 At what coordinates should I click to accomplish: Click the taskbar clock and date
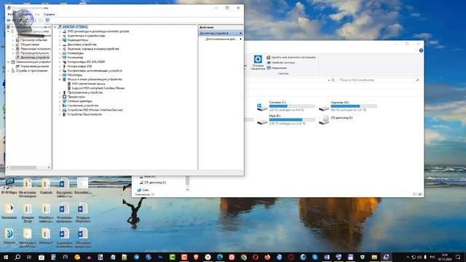coord(445,257)
